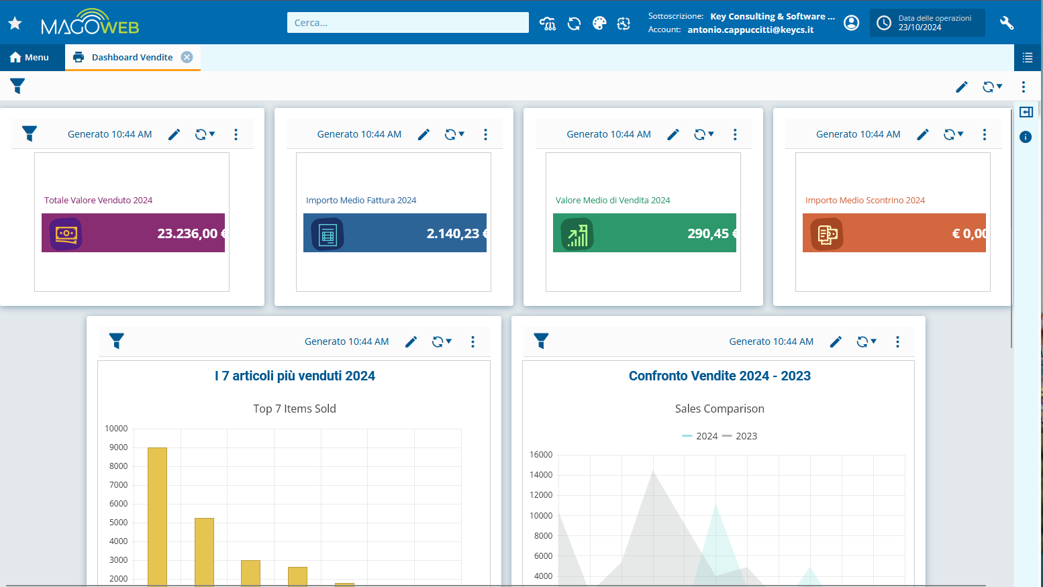Image resolution: width=1043 pixels, height=587 pixels.
Task: Click the Key Consulting & Software subscription name
Action: 773,16
